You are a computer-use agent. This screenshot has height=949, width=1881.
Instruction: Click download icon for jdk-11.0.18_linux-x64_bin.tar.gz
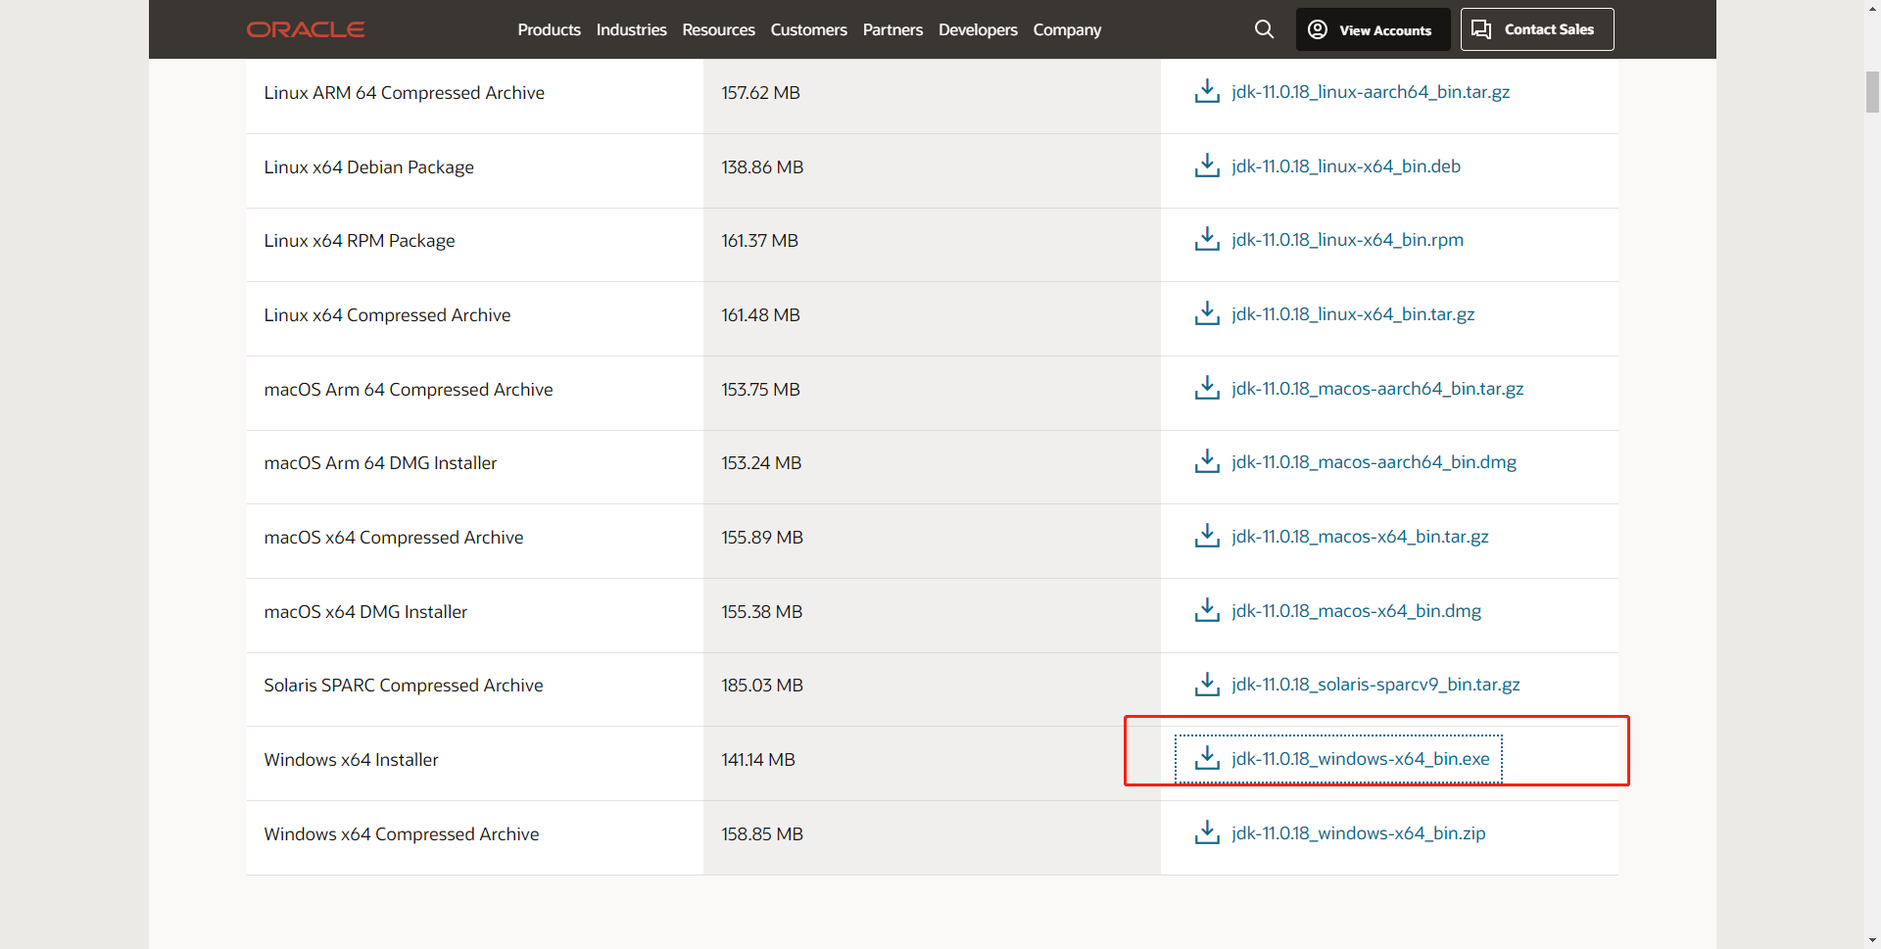pos(1207,313)
